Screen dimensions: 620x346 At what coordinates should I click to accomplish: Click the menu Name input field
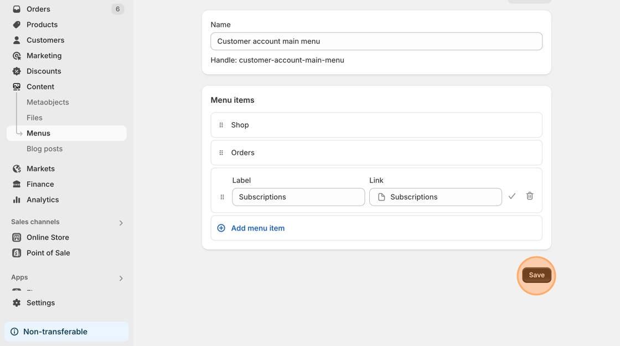pos(376,41)
